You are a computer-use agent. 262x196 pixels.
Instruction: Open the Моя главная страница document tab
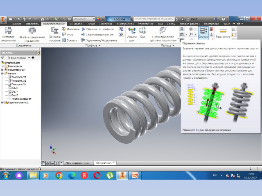[x=78, y=163]
